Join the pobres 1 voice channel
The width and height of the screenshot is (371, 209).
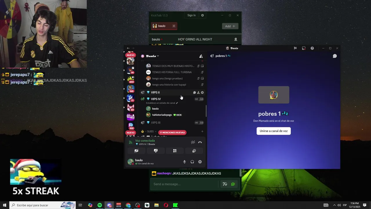click(273, 131)
